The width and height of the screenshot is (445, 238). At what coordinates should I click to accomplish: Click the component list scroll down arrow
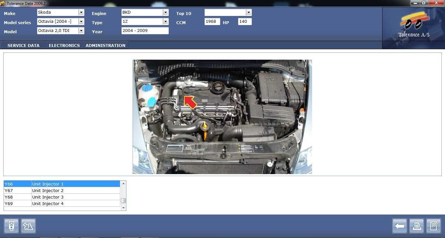tap(123, 208)
